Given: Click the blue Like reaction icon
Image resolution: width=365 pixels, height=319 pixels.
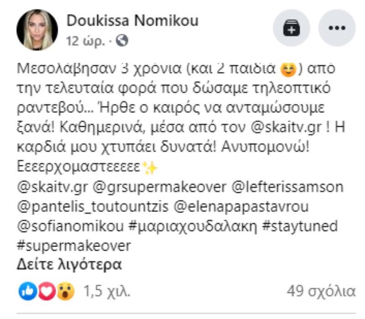Looking at the screenshot, I should 26,291.
